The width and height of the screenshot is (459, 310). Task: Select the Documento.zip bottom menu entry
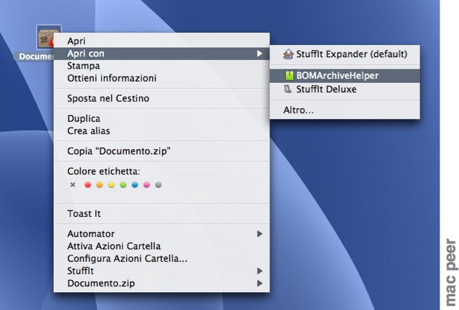coord(161,283)
